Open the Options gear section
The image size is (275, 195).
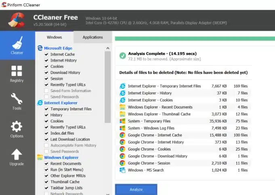[x=17, y=129]
